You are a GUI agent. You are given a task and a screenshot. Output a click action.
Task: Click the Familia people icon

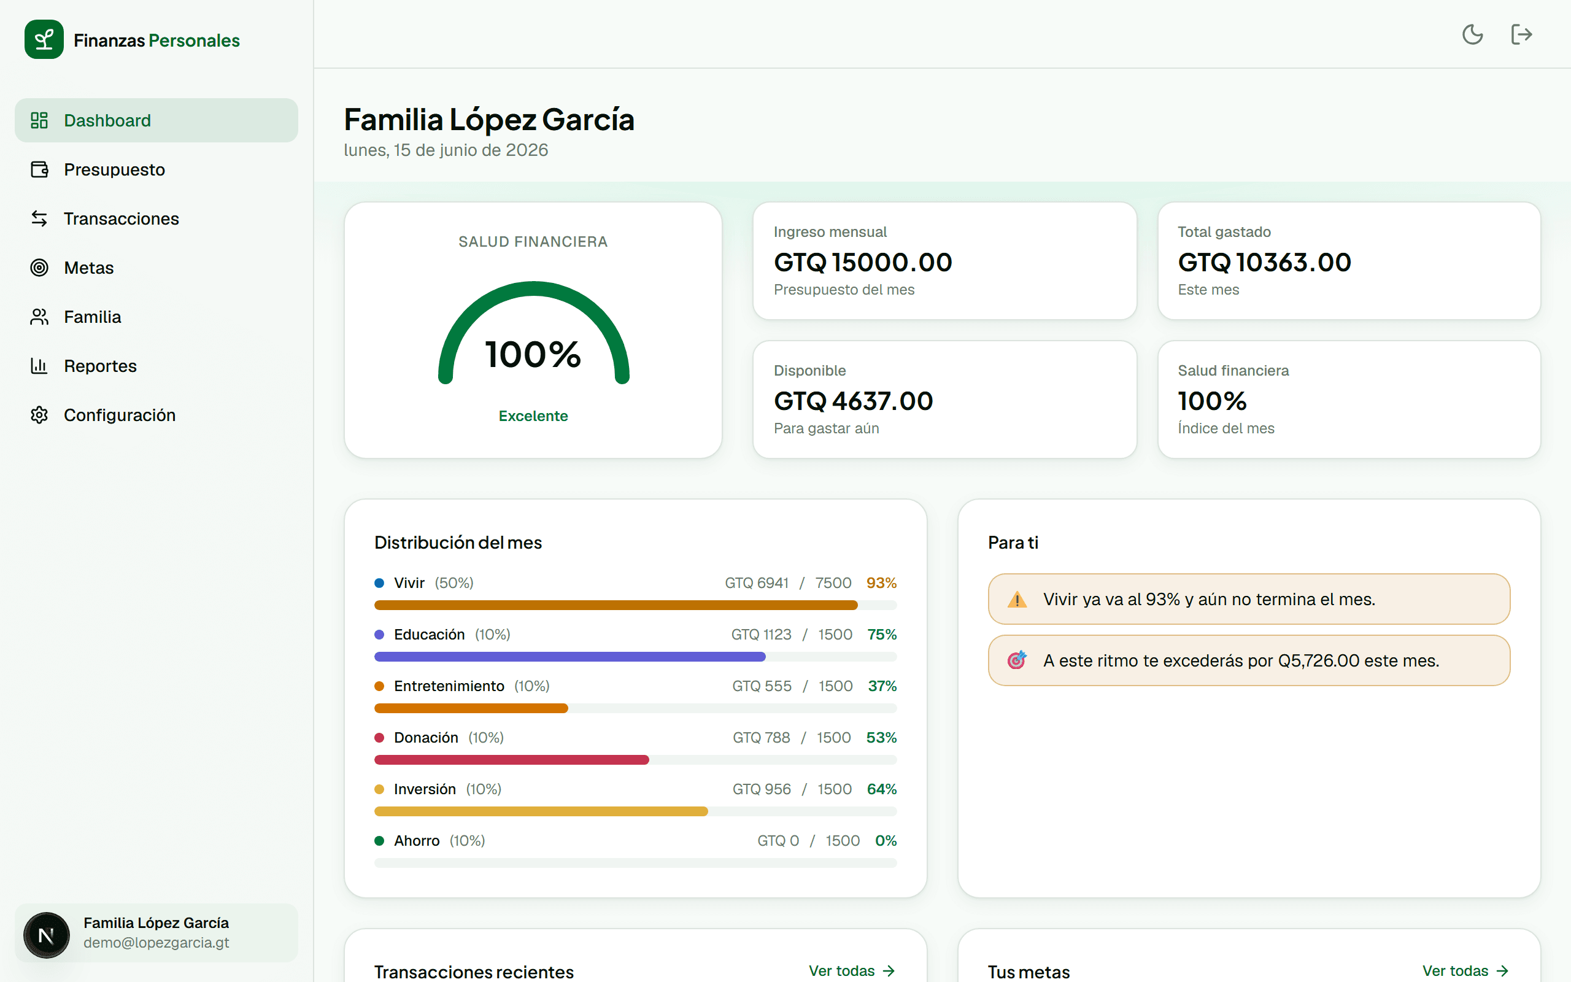(40, 317)
